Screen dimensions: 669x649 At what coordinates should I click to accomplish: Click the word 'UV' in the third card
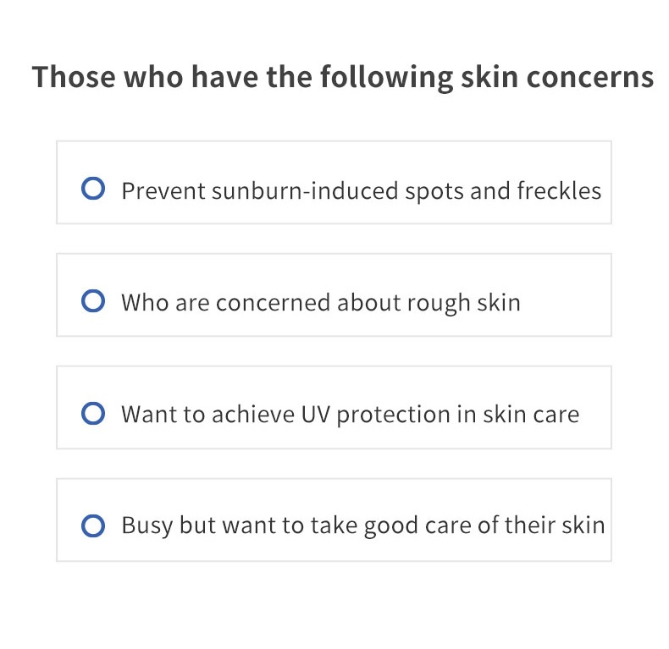[315, 415]
